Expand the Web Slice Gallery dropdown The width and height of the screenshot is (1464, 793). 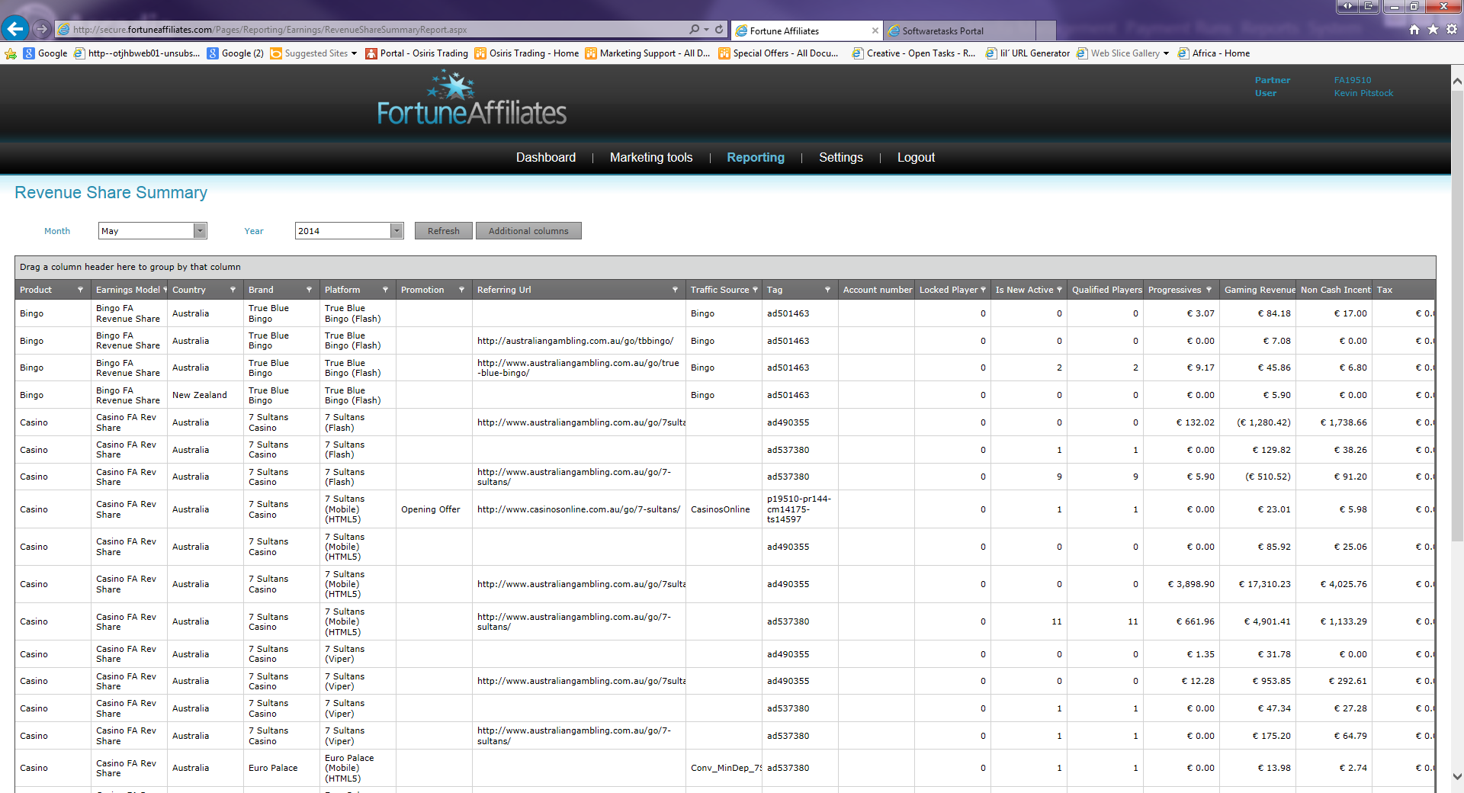pos(1166,53)
